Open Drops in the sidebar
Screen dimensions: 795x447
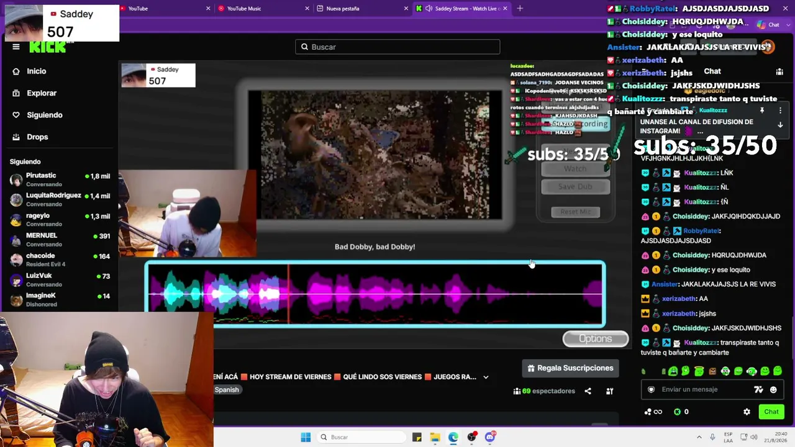[x=37, y=137]
